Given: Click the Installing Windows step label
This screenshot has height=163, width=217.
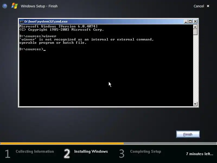Looking at the screenshot, I should point(91,151).
